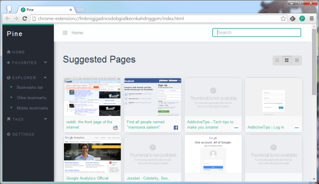Switch to large single-tile view

tap(297, 60)
